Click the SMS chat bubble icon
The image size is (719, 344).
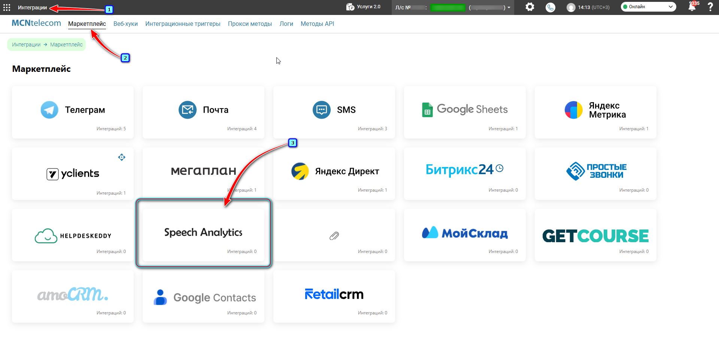coord(322,110)
